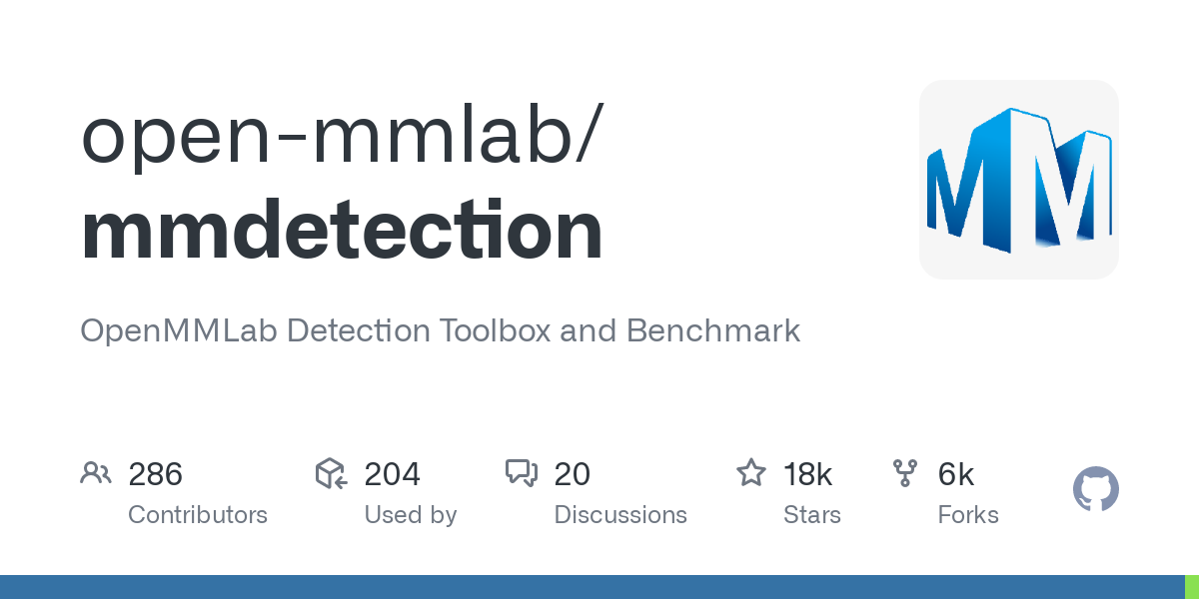Click the green language bar segment
This screenshot has width=1199, height=599.
(x=1192, y=587)
